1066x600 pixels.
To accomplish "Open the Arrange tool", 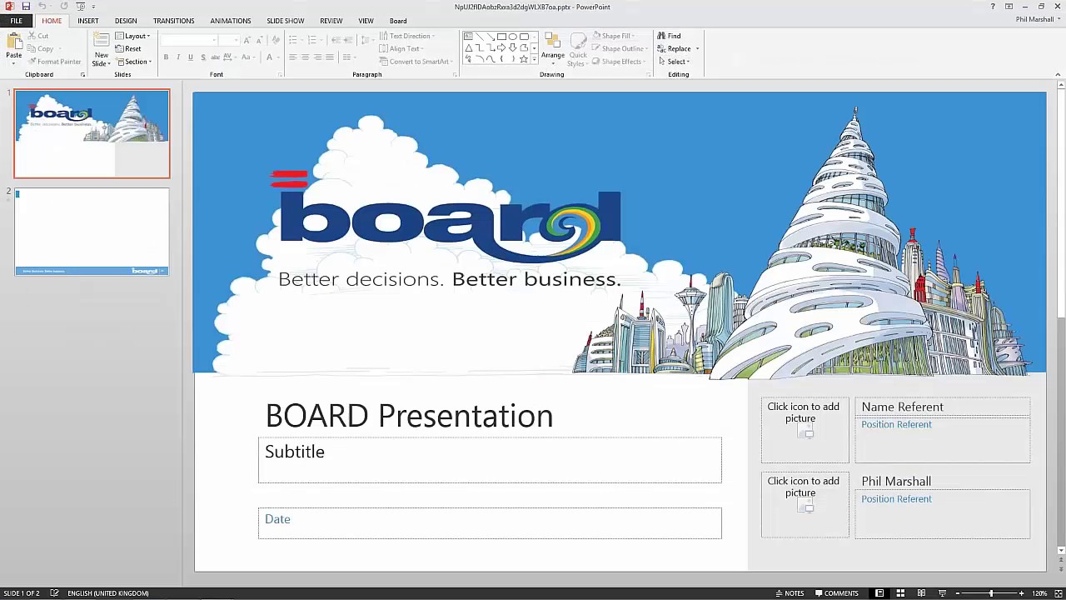I will (552, 48).
